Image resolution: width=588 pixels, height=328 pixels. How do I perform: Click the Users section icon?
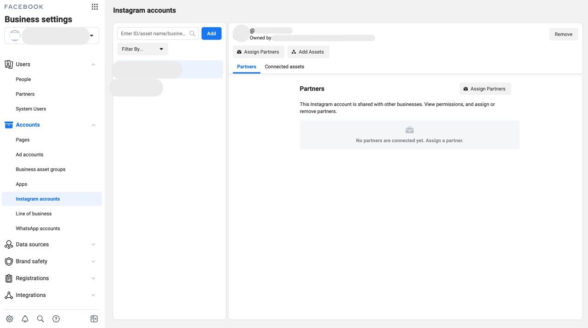point(9,64)
